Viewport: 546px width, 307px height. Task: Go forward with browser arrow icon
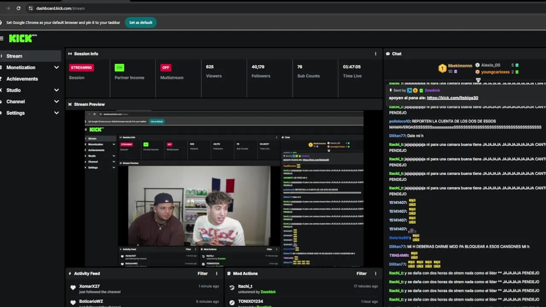pos(8,8)
